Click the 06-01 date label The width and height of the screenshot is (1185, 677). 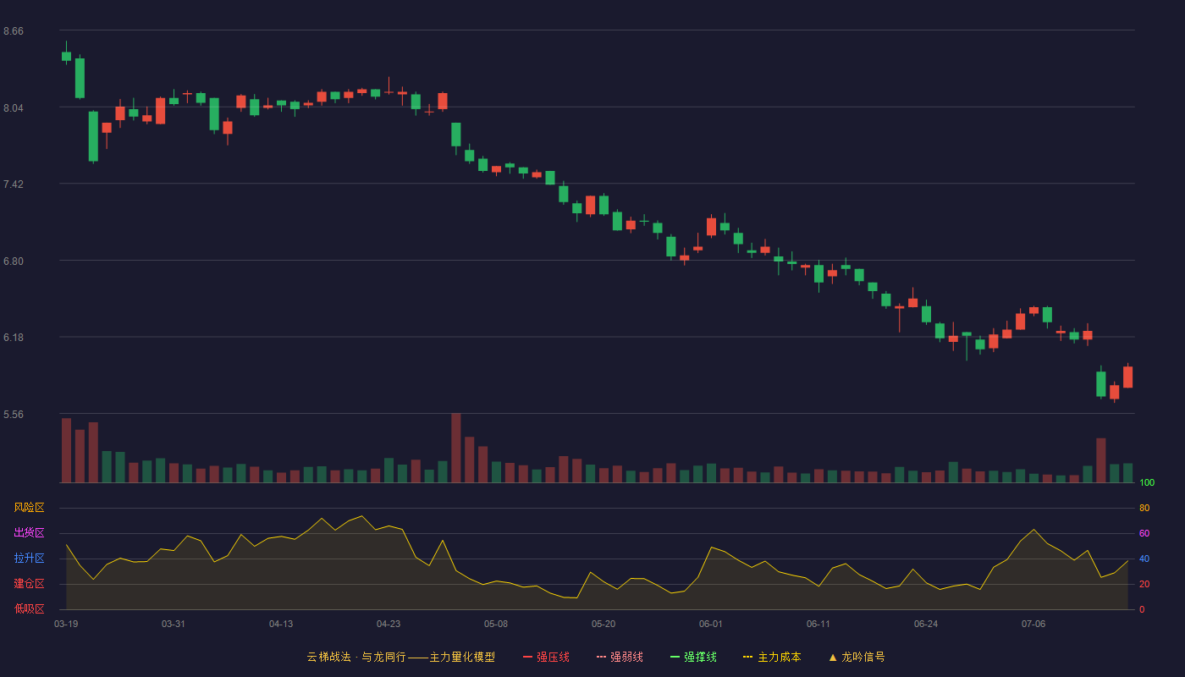(x=711, y=624)
